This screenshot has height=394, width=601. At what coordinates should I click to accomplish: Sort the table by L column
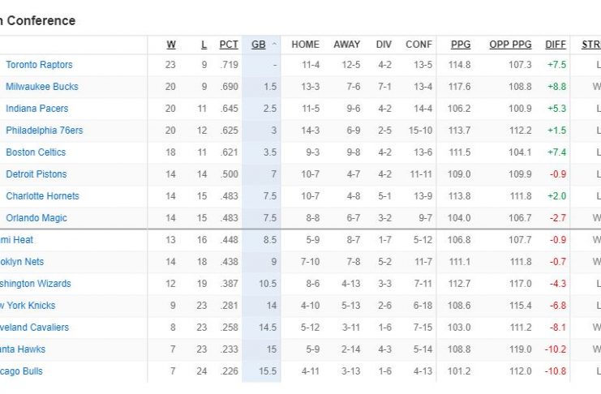[204, 45]
